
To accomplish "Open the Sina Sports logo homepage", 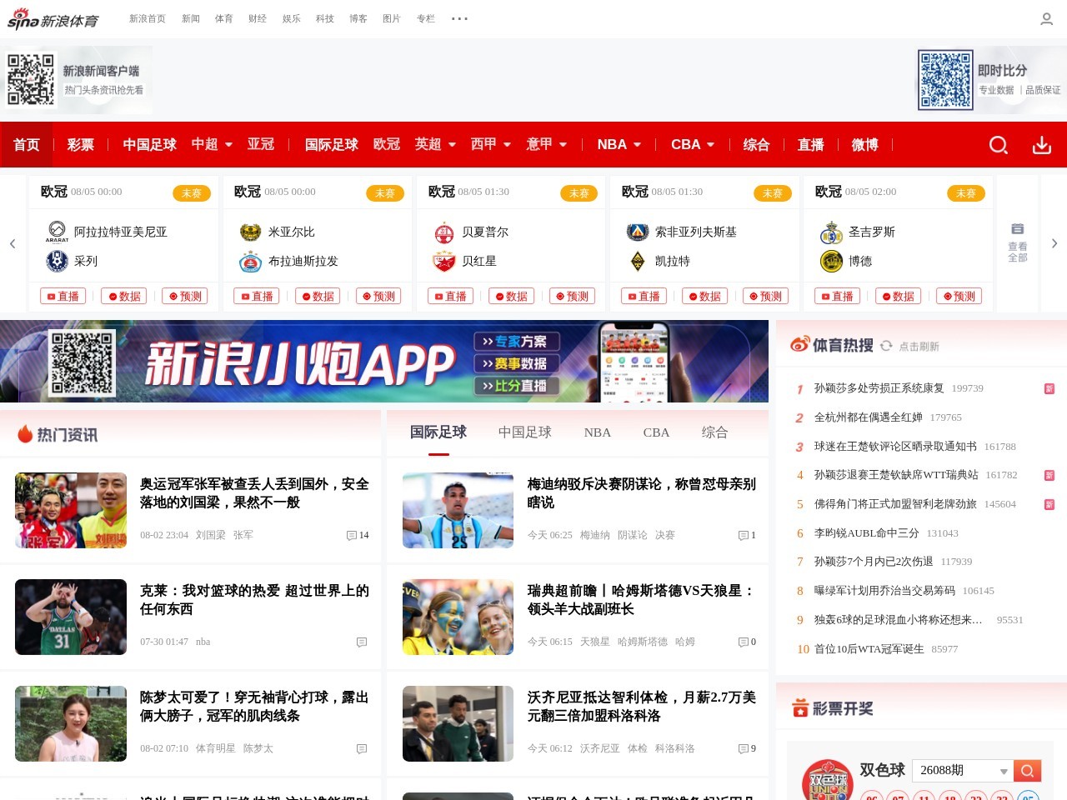I will (x=53, y=18).
